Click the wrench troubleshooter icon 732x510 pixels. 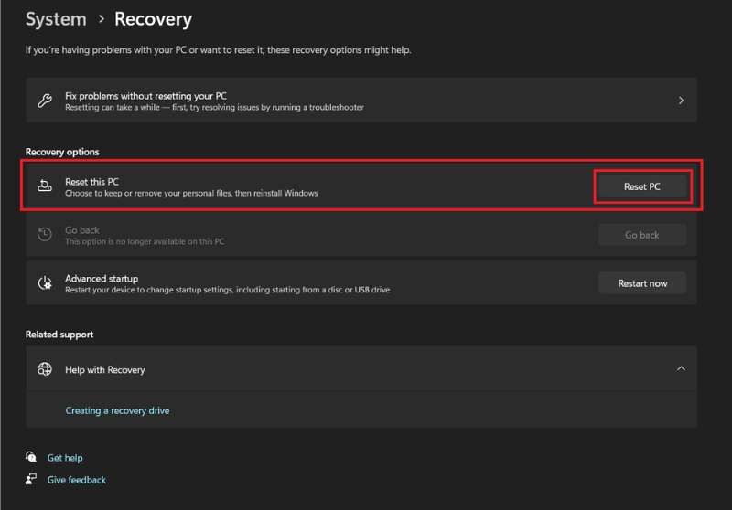45,101
